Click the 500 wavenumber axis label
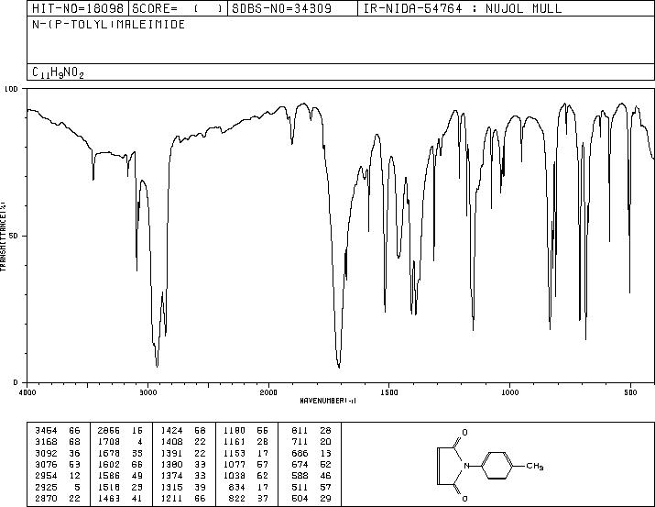Image resolution: width=655 pixels, height=507 pixels. 630,392
